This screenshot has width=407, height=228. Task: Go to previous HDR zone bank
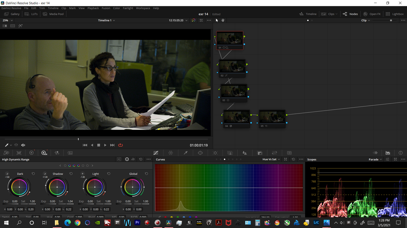click(x=60, y=166)
